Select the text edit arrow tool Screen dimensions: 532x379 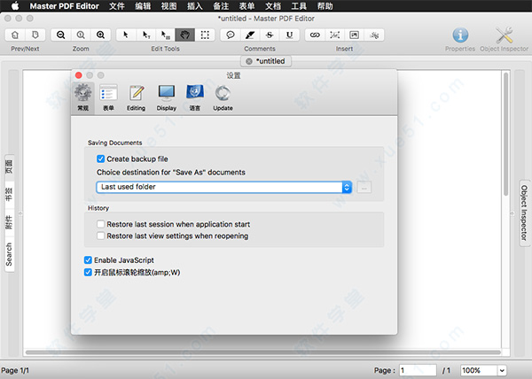(x=146, y=35)
